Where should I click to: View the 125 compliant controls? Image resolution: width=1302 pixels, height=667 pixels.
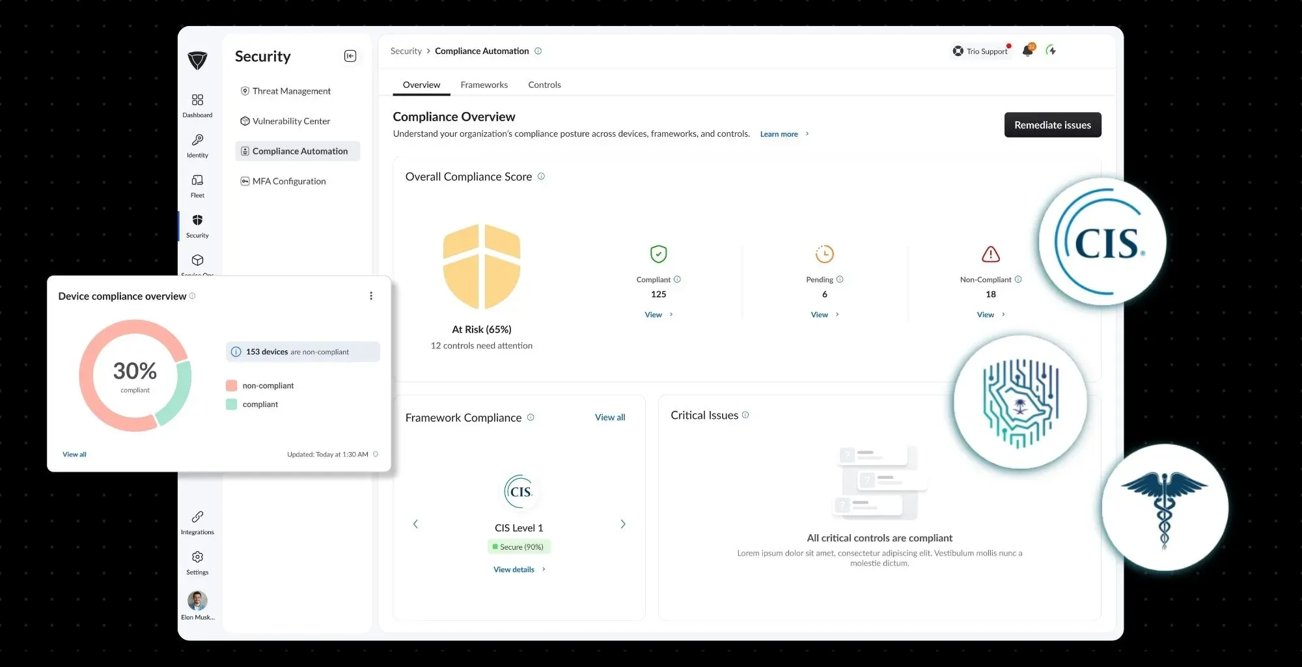pyautogui.click(x=658, y=315)
